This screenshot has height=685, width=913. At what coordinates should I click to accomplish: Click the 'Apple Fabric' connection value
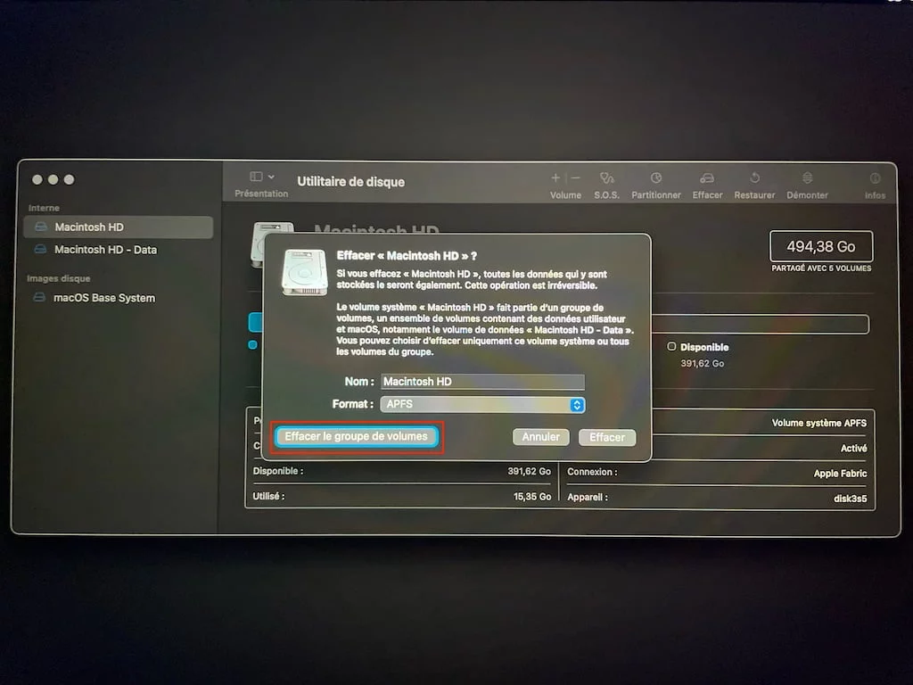(840, 473)
